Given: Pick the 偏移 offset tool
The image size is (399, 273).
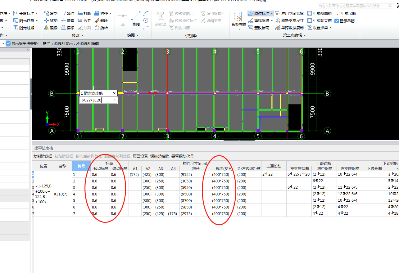Looking at the screenshot, I should 67,28.
